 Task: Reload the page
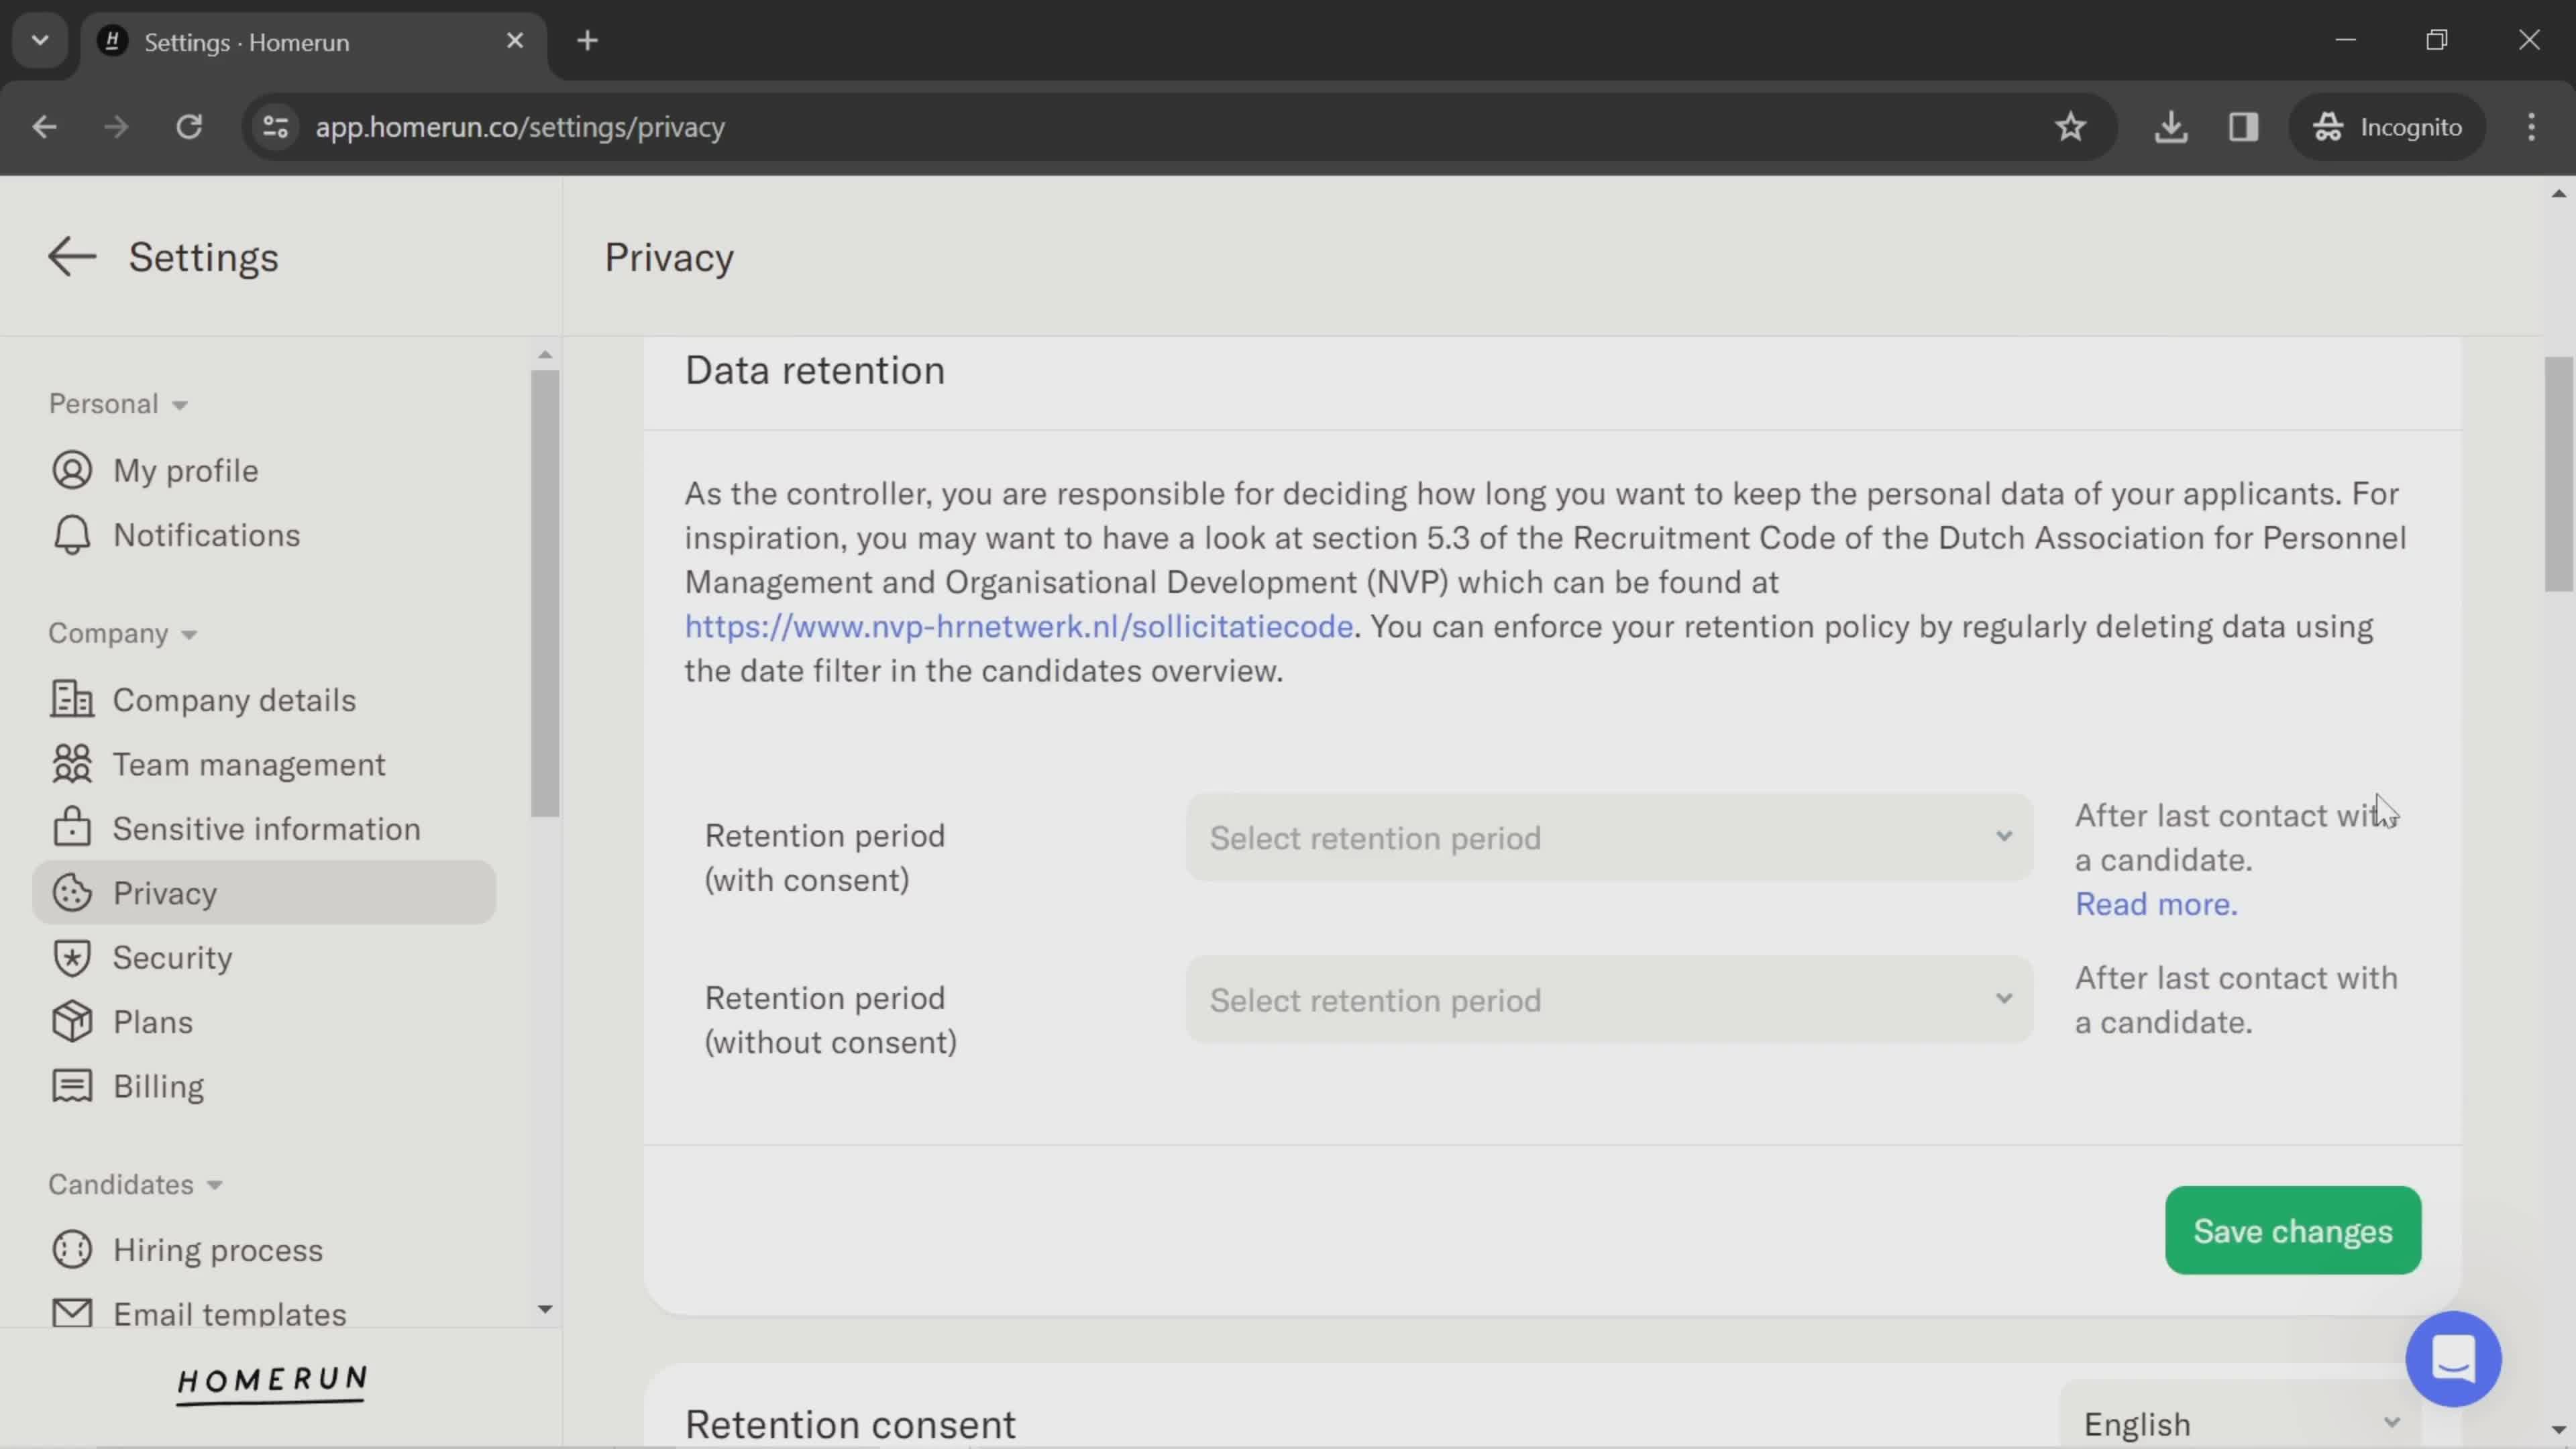(x=189, y=127)
